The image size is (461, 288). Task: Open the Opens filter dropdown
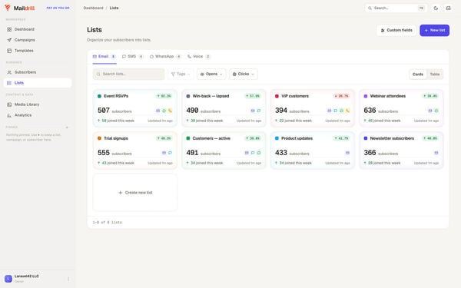(211, 74)
